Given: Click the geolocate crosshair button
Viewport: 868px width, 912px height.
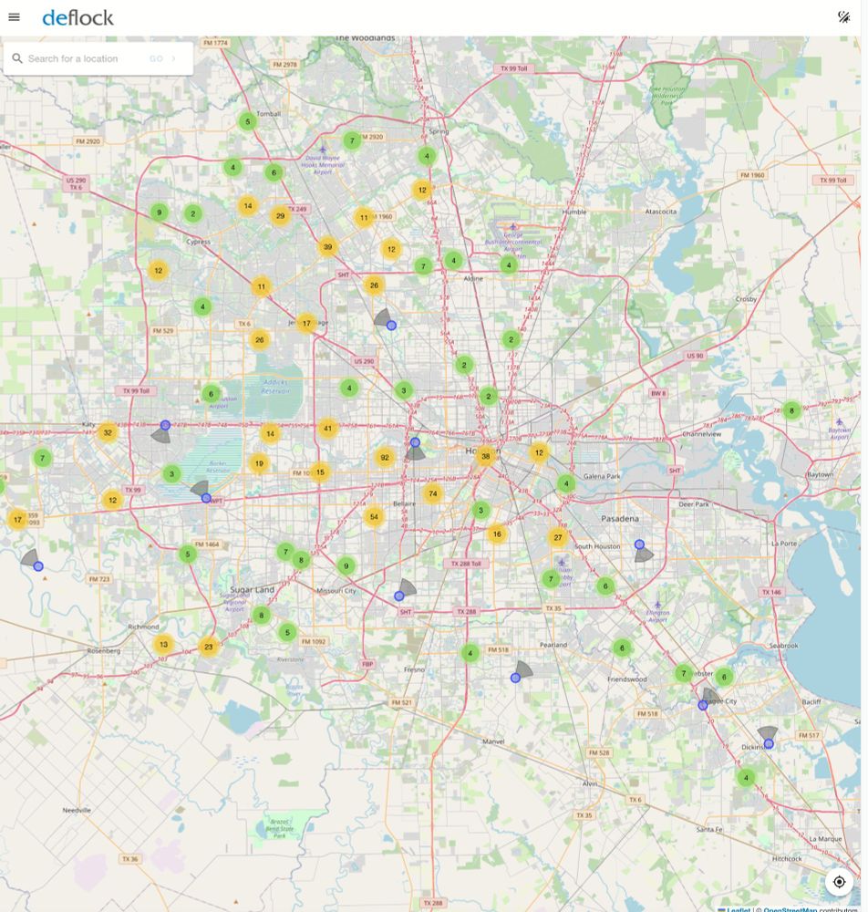Looking at the screenshot, I should click(x=838, y=881).
